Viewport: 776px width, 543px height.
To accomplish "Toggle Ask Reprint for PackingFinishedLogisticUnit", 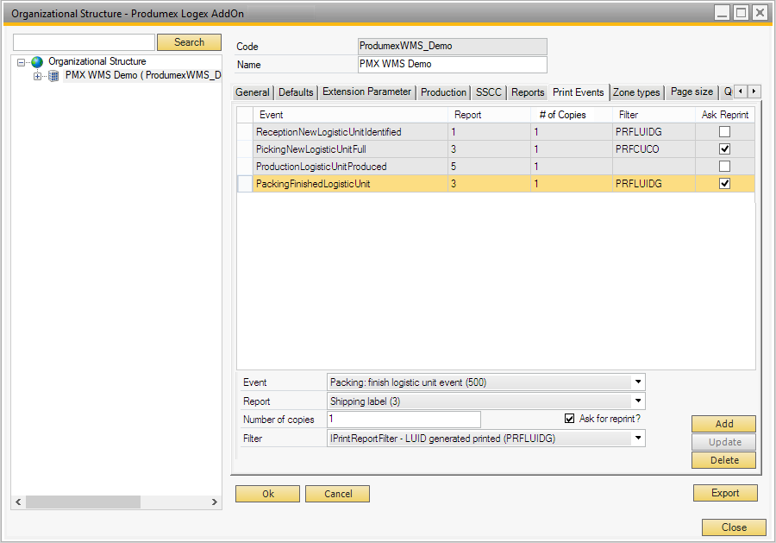I will click(724, 184).
